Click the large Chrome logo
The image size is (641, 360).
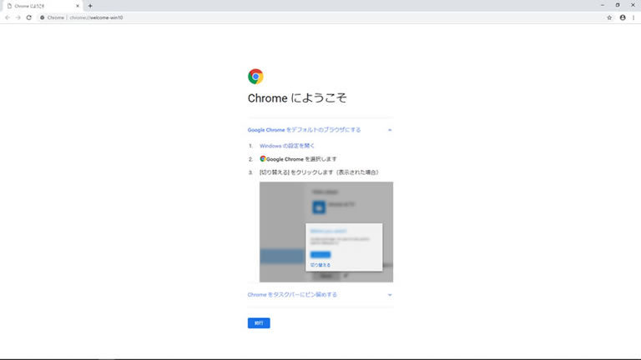click(255, 77)
